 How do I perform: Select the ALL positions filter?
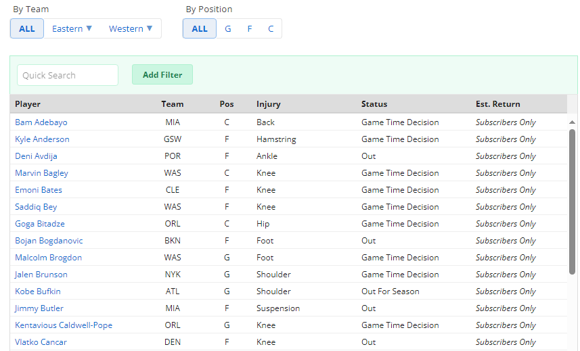click(200, 28)
